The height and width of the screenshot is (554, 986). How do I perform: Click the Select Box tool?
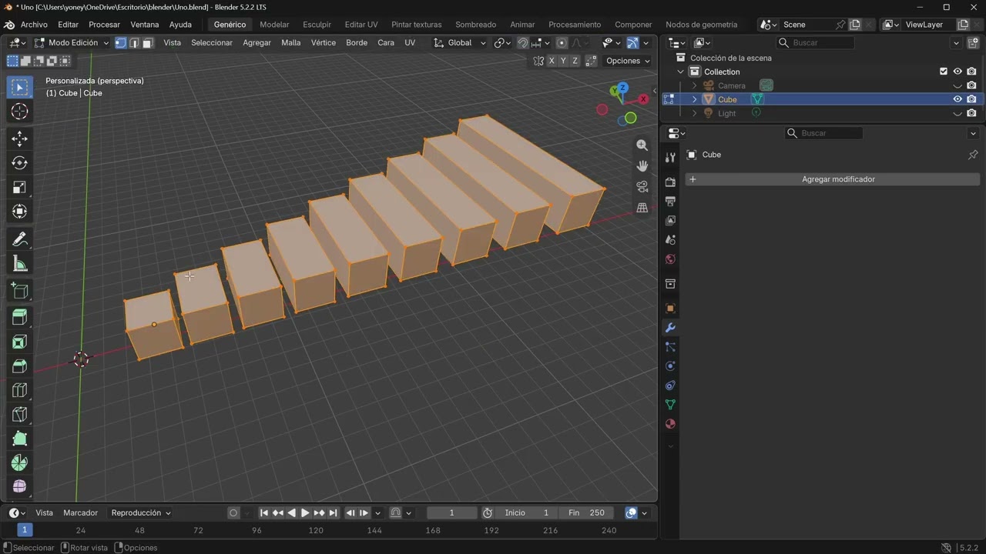(20, 87)
